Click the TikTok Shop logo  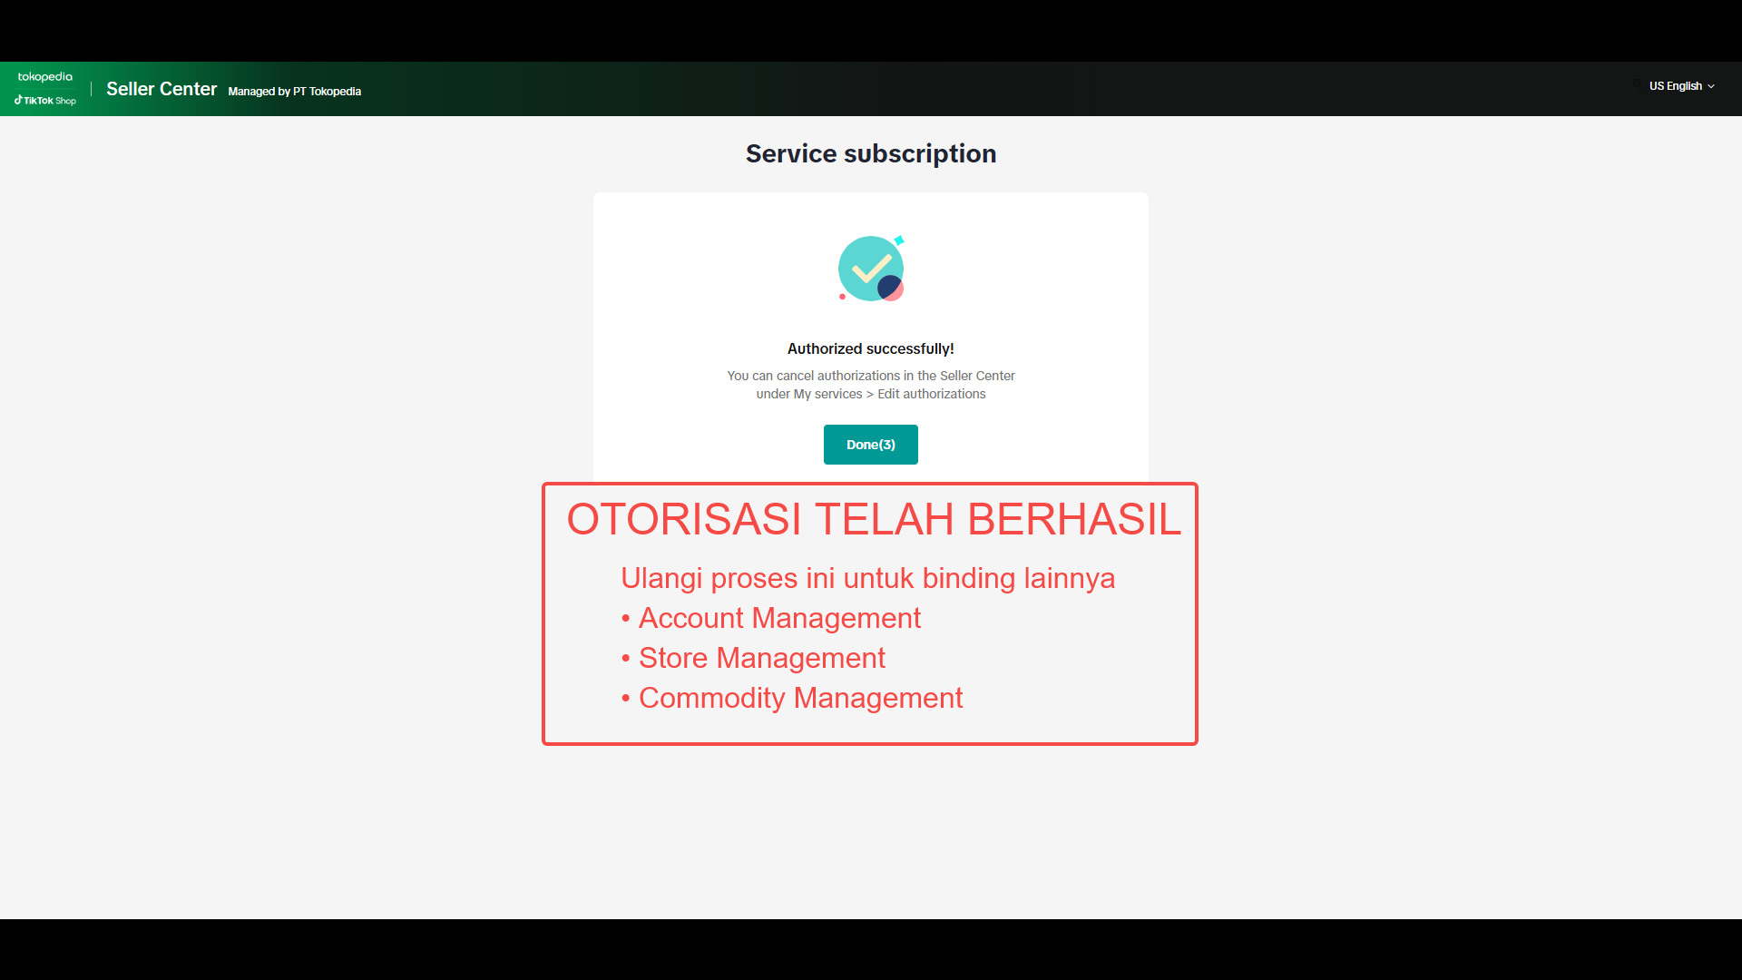click(45, 101)
